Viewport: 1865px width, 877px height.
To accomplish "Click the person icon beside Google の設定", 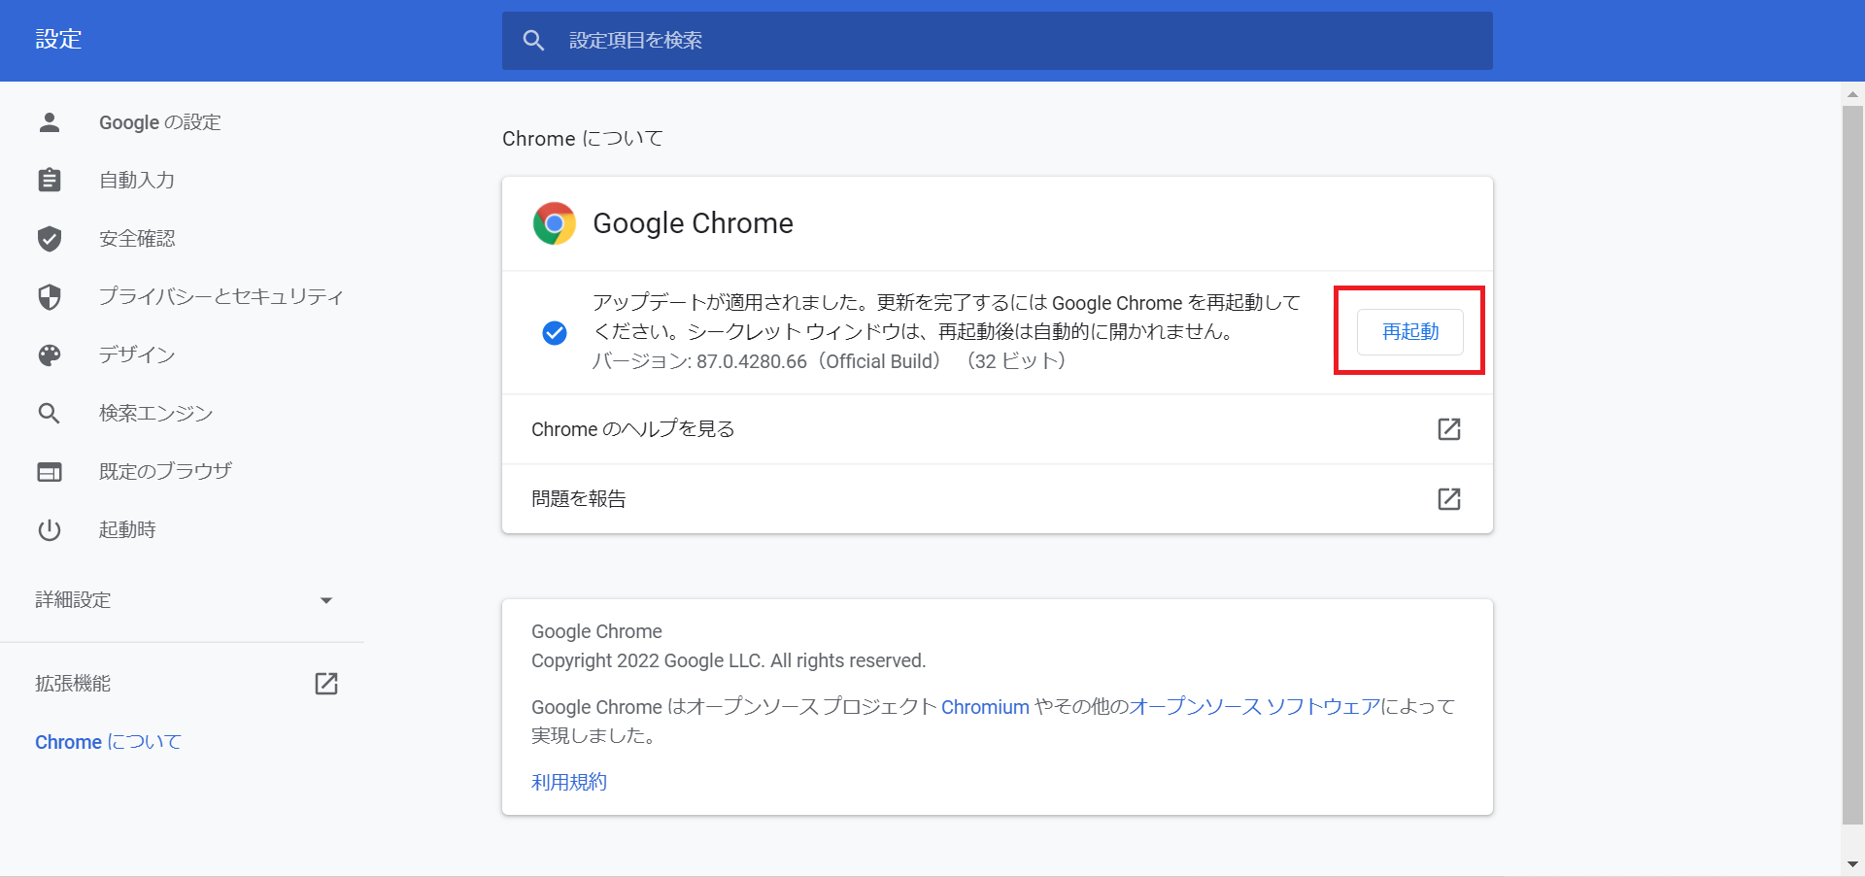I will tap(50, 122).
